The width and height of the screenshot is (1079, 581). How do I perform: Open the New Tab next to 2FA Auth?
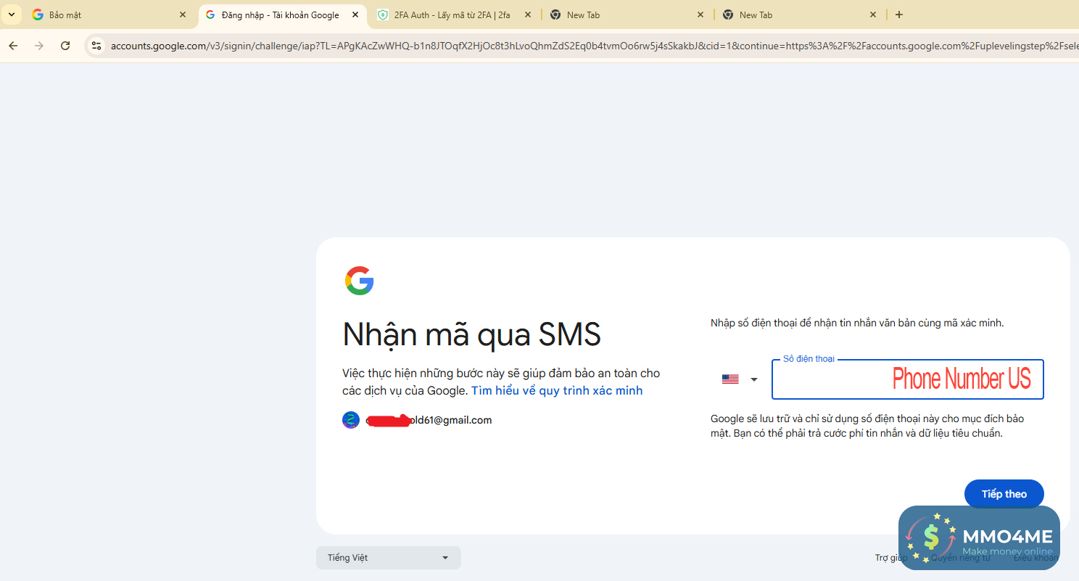(x=627, y=15)
